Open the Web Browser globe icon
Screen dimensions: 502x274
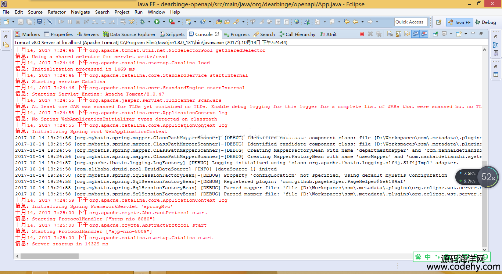pyautogui.click(x=297, y=22)
